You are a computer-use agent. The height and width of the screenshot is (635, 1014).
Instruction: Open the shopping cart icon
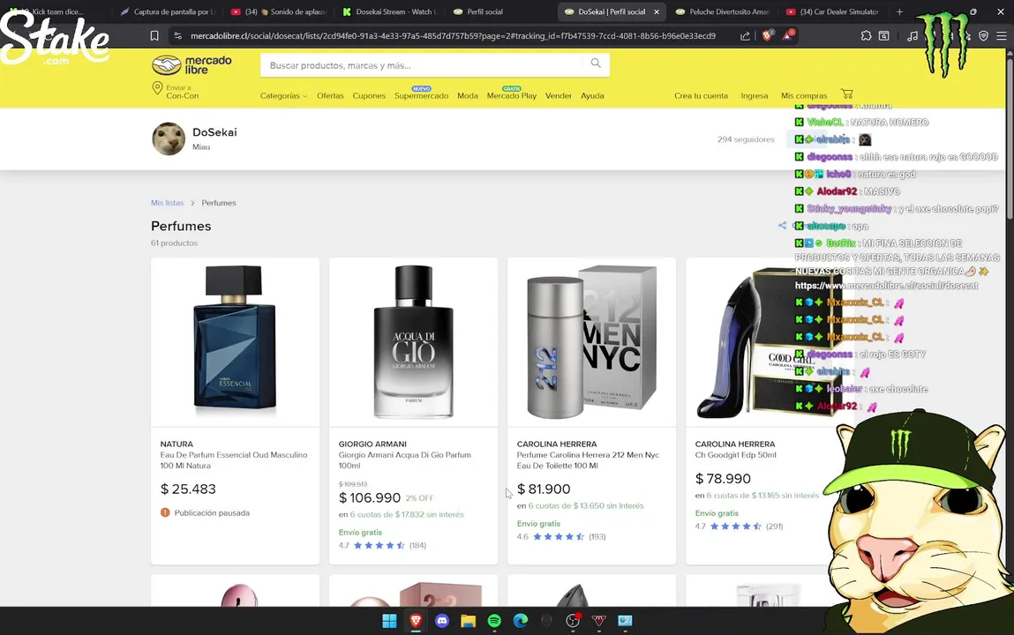[x=846, y=94]
